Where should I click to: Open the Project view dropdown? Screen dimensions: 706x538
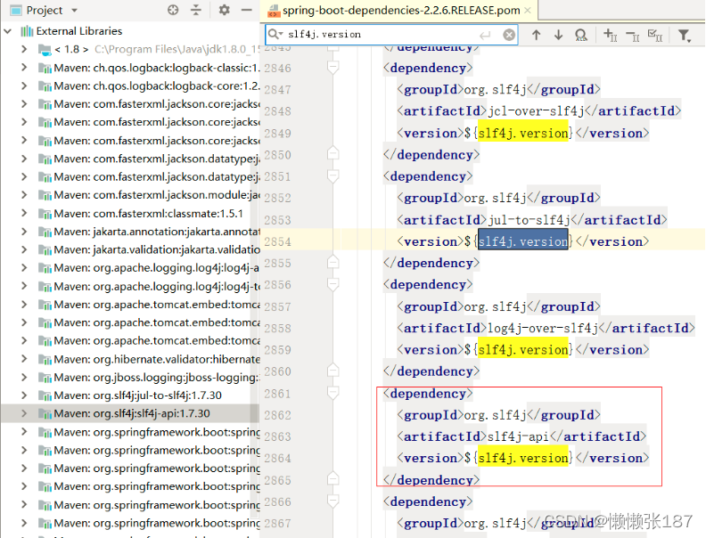pyautogui.click(x=75, y=11)
